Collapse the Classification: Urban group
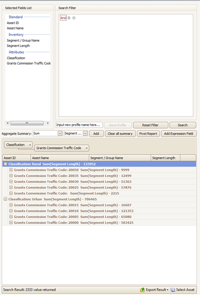Viewport: 200px width, 295px height. [x=6, y=199]
